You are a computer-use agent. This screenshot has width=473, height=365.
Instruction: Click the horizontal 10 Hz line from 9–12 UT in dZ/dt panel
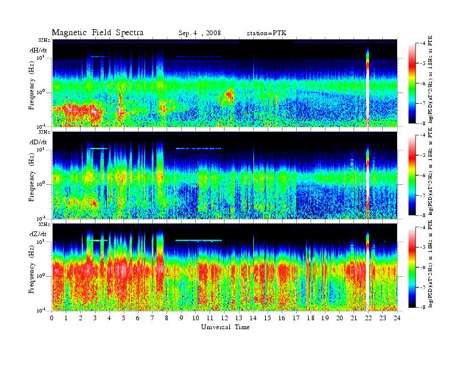(x=198, y=240)
